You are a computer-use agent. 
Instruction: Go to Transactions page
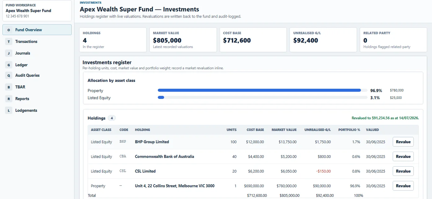tap(37, 42)
